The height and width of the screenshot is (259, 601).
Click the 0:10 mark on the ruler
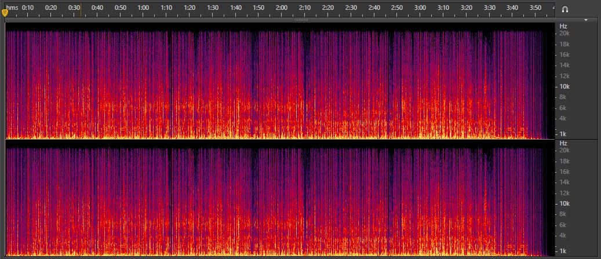[x=28, y=8]
